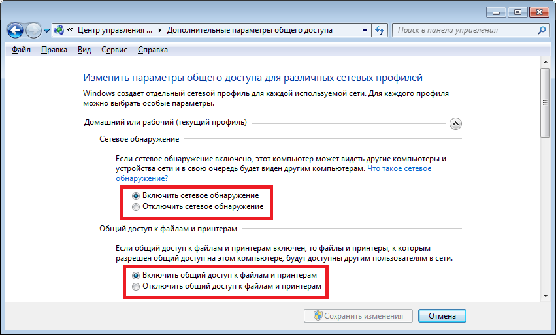Click the Forward navigation arrow button
This screenshot has width=556, height=335.
click(34, 30)
